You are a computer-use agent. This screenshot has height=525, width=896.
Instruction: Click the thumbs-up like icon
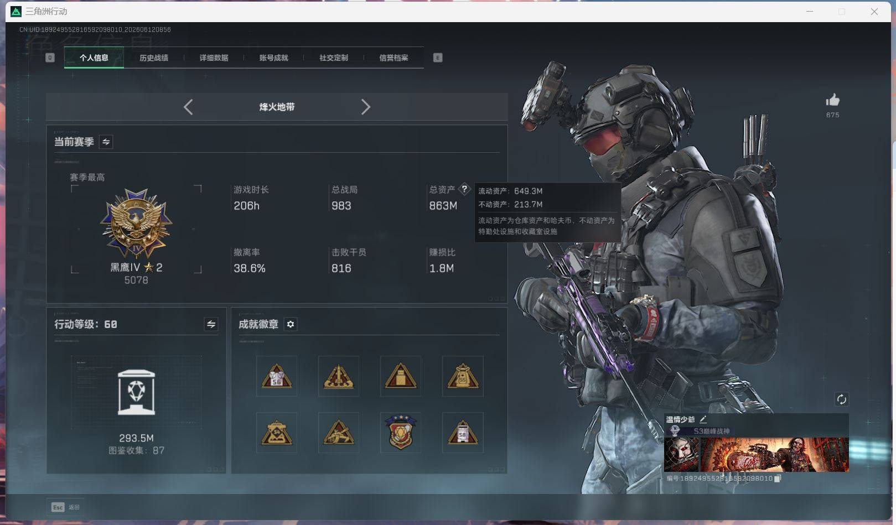[832, 100]
